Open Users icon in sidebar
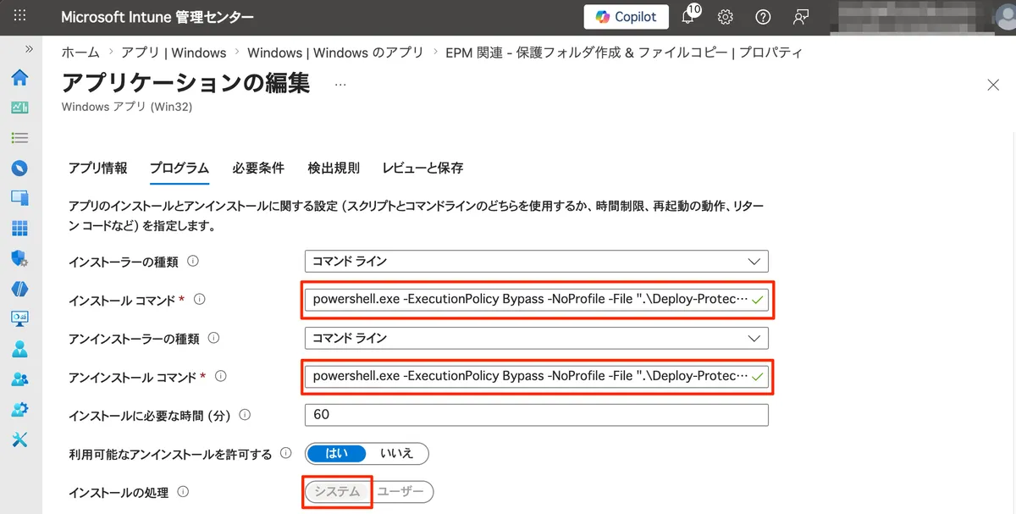This screenshot has width=1016, height=514. (x=19, y=349)
